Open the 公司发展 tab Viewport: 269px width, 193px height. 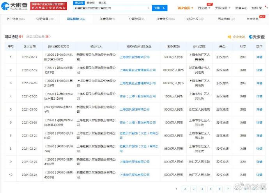coord(136,19)
